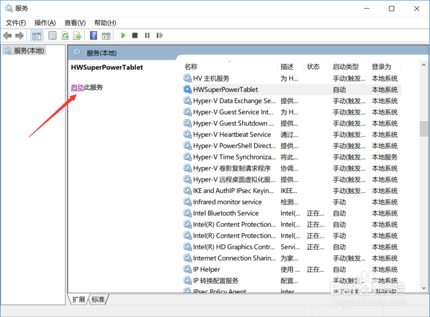This screenshot has width=430, height=317.
Task: Click 本地服务 in Hyper-V Time Synchronization row
Action: click(x=384, y=157)
